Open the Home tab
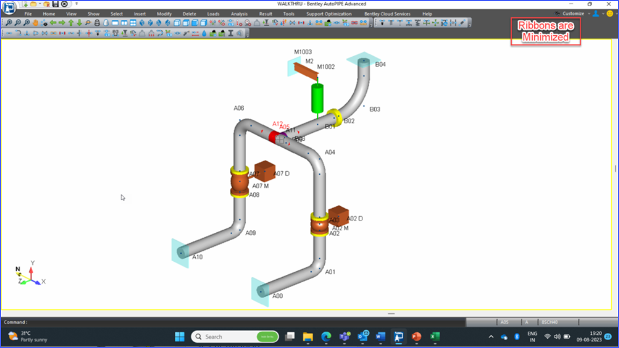 coord(49,14)
